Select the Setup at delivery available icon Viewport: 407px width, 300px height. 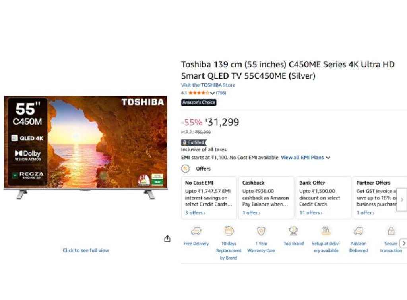(326, 231)
